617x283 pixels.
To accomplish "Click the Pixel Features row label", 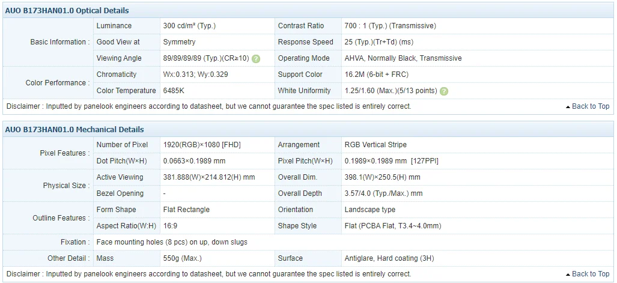I will 64,153.
